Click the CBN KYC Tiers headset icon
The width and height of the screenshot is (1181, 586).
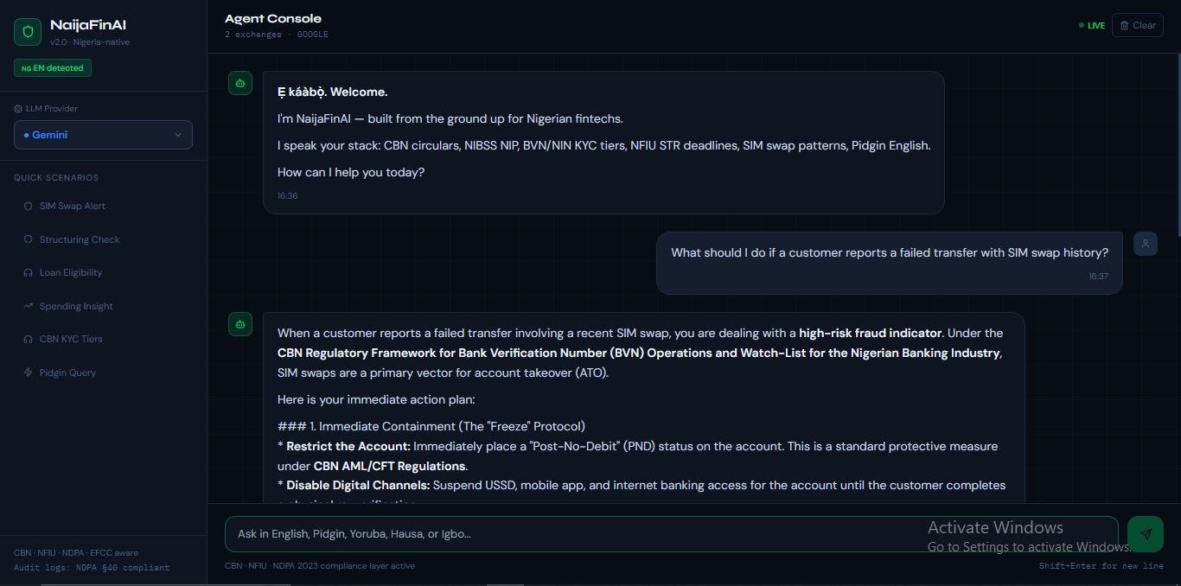tap(29, 339)
